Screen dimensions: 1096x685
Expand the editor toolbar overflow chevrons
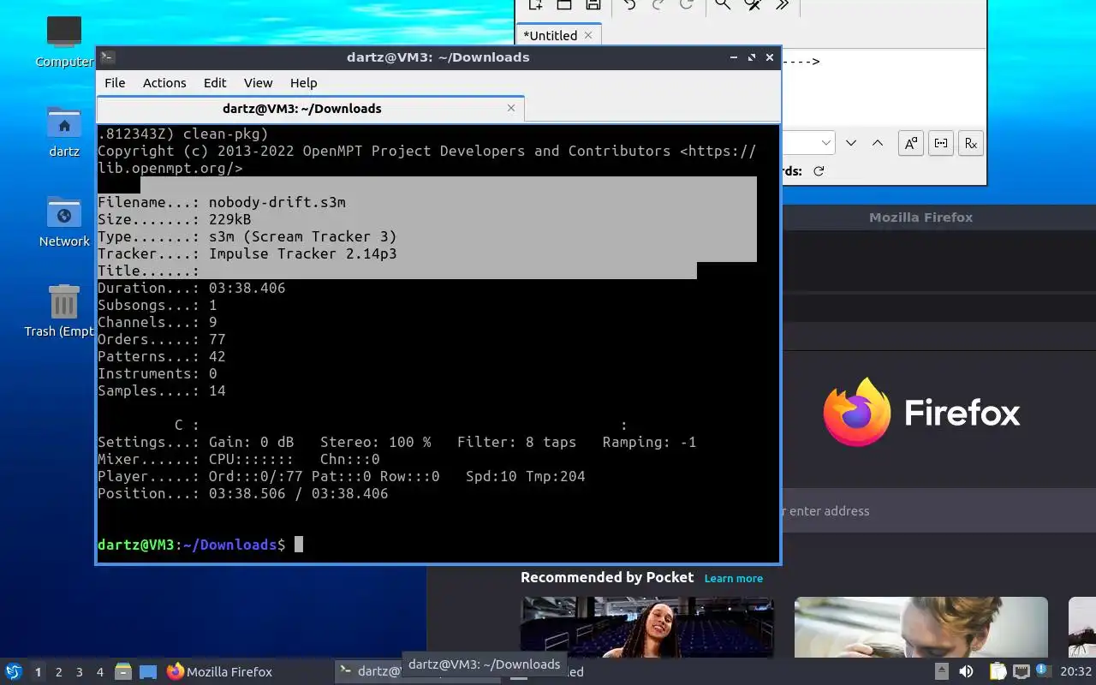pyautogui.click(x=782, y=4)
